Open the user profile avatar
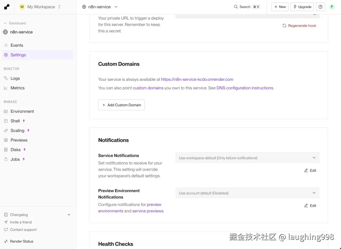 [332, 7]
